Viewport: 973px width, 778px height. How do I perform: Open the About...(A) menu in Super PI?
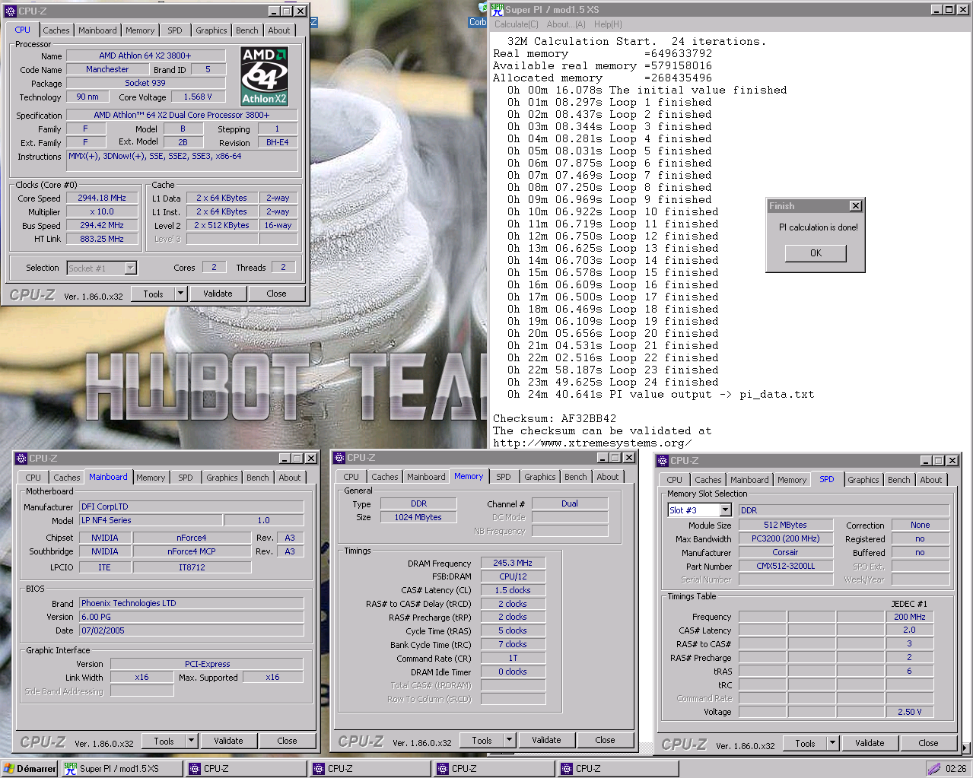(566, 24)
